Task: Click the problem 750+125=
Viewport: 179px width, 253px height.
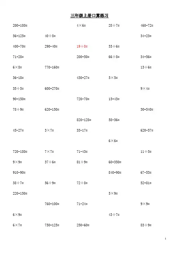Action: click(x=52, y=225)
